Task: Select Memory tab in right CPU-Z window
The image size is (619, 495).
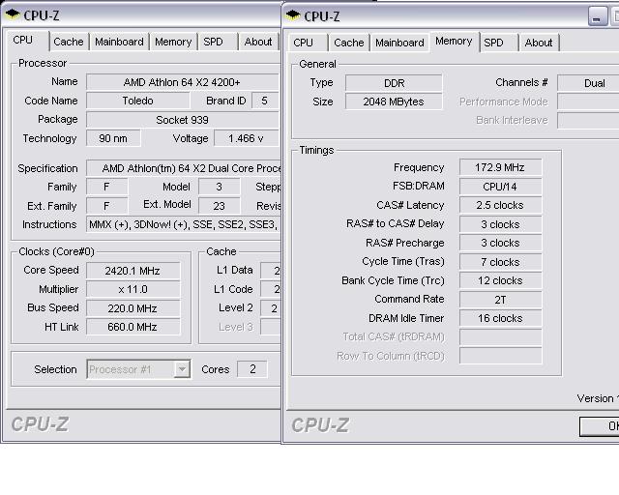Action: coord(454,41)
